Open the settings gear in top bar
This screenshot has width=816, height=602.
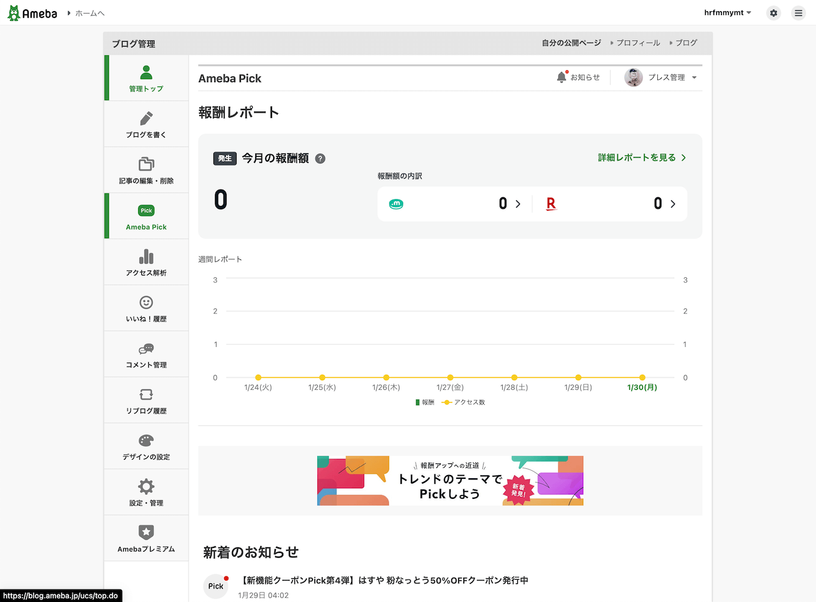[x=774, y=13]
